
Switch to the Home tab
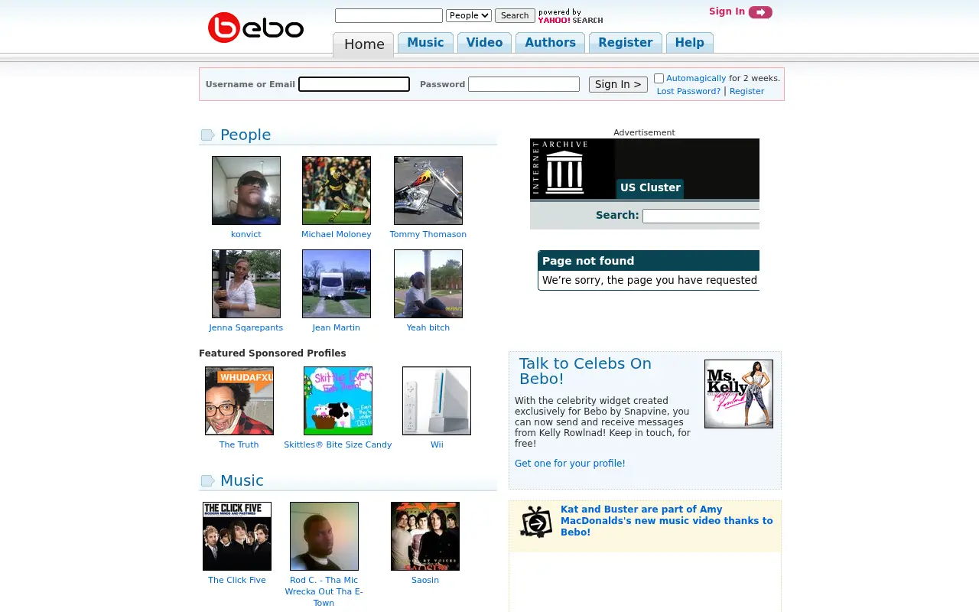tap(363, 44)
